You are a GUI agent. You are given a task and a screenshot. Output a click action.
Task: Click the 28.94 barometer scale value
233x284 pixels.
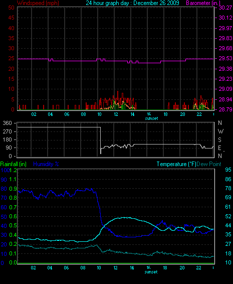click(225, 99)
